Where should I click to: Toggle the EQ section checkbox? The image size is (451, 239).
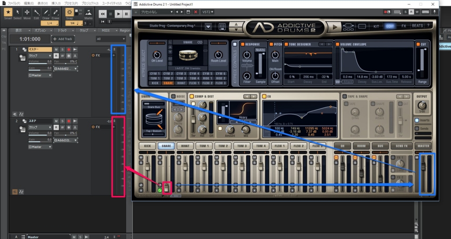pos(264,97)
